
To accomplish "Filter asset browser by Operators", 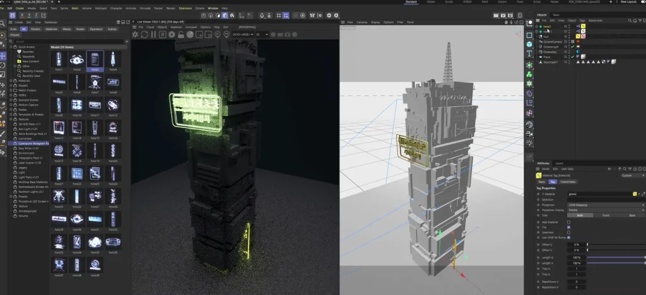I will 96,29.
